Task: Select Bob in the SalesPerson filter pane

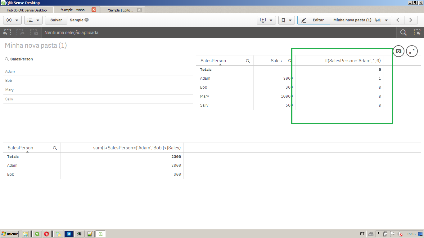Action: coord(98,81)
